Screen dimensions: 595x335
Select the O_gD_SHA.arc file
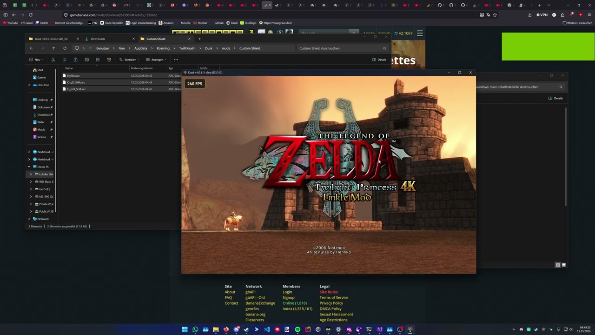pos(76,82)
